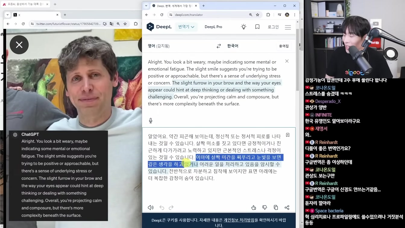Swap source and target languages
The image size is (405, 228).
coord(219,46)
